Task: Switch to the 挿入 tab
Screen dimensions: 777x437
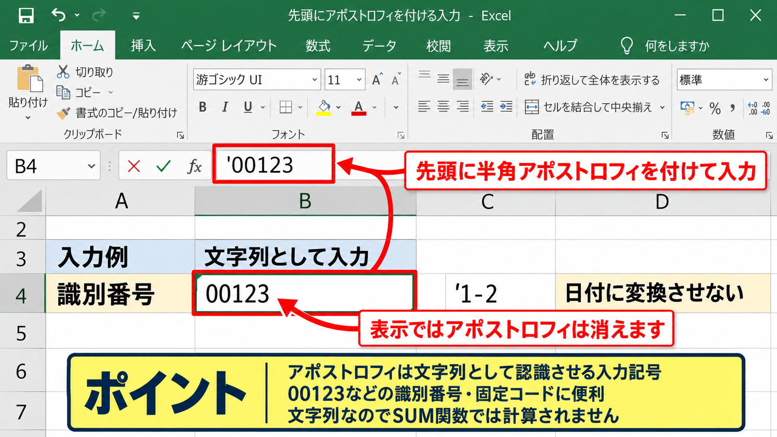Action: [x=143, y=46]
